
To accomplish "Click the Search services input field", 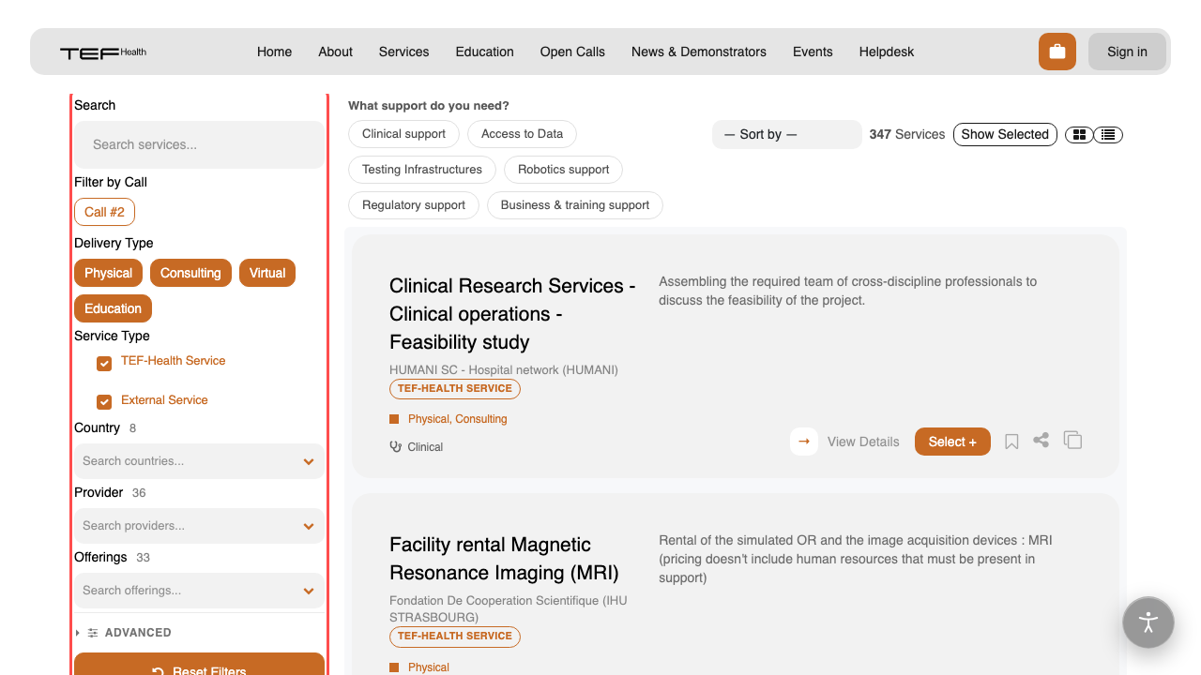I will coord(199,144).
